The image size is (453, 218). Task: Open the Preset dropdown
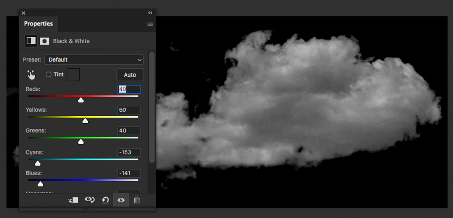[x=94, y=60]
